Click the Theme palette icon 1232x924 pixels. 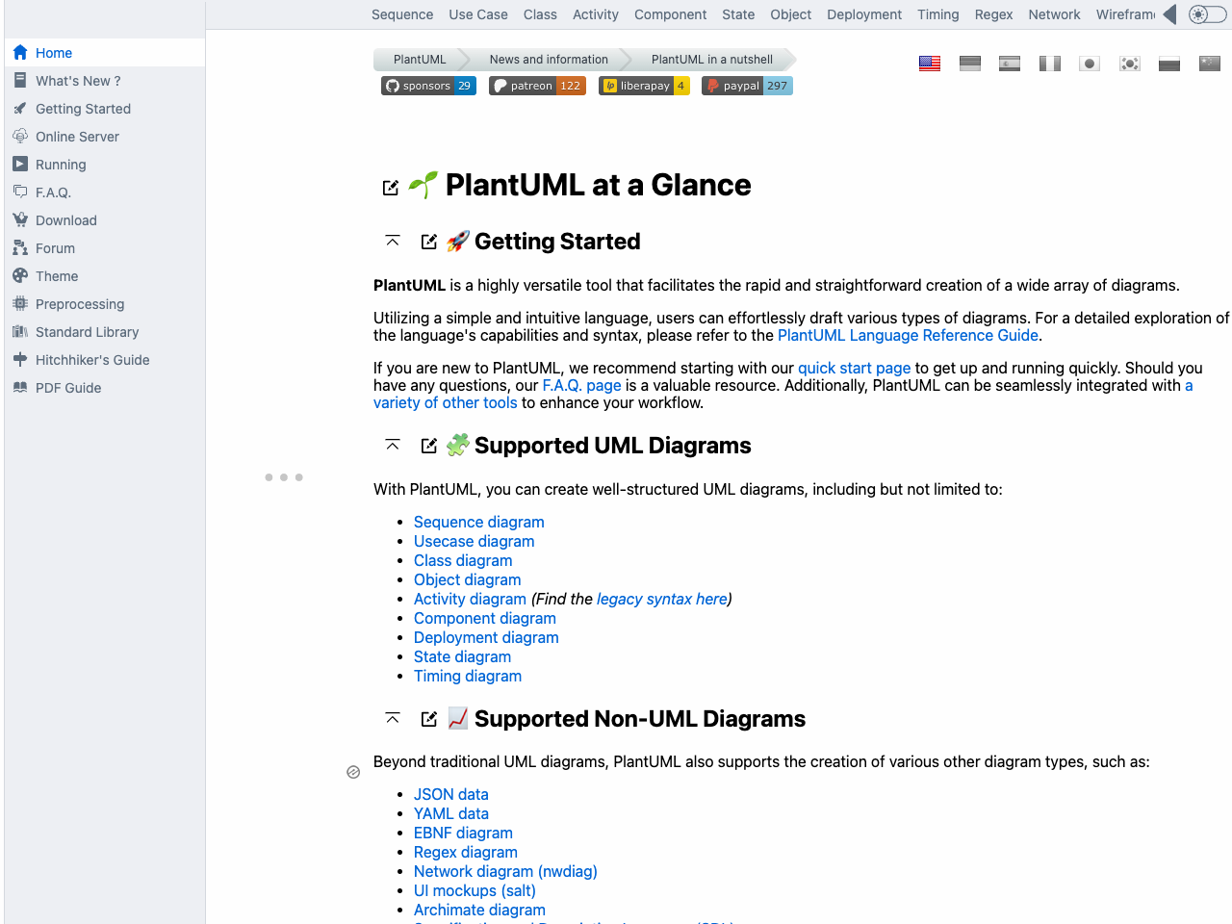coord(20,276)
